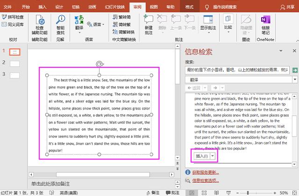Start the Research search with the green arrow

295,70
